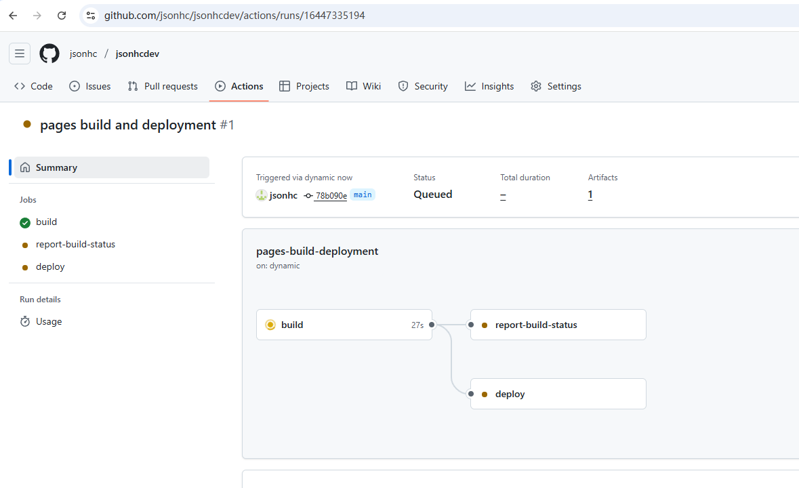
Task: Click the commit icon before 78b090e
Action: coord(308,196)
